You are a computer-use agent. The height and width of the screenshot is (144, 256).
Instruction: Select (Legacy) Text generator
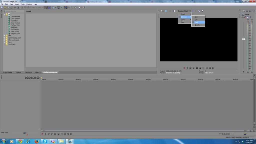click(x=15, y=34)
